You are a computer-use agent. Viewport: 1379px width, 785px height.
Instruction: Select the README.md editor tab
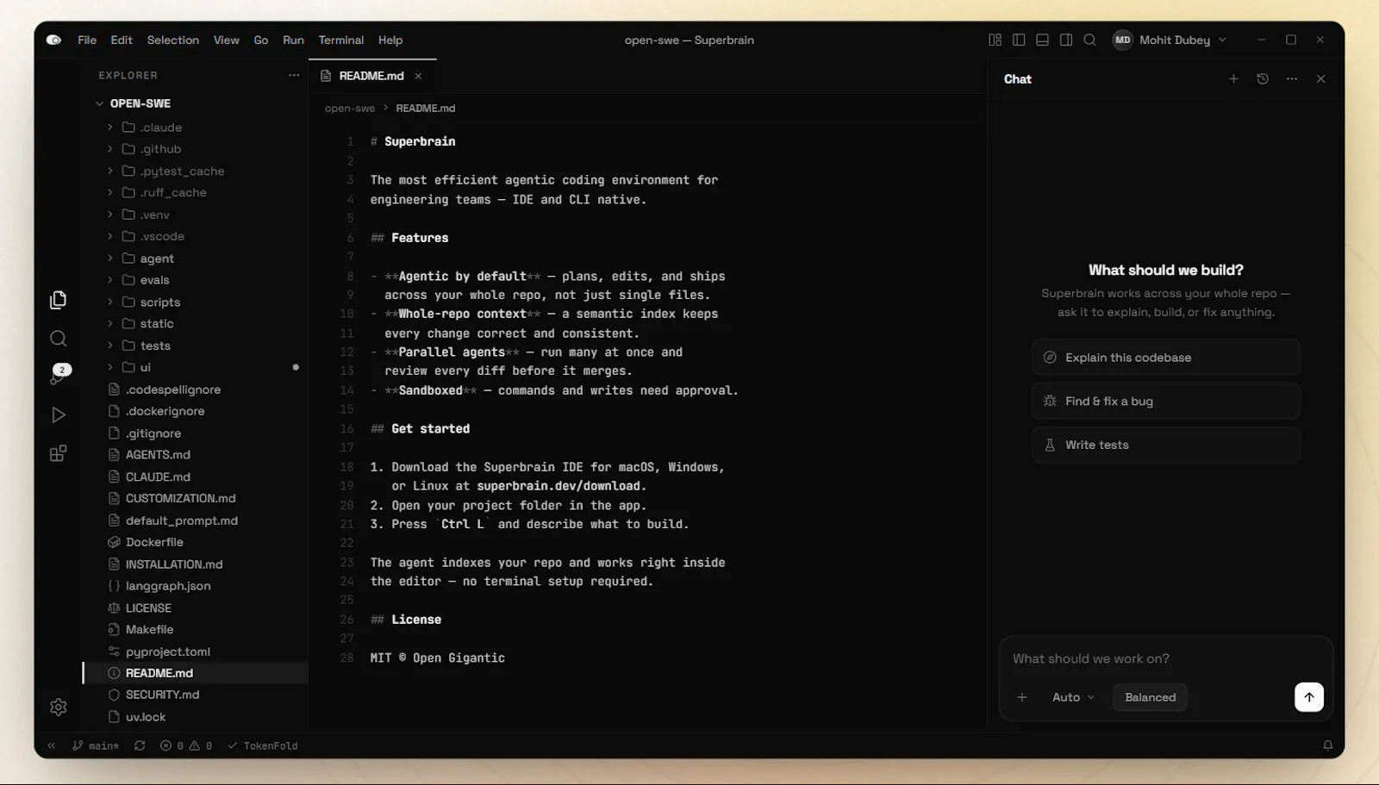click(x=372, y=76)
